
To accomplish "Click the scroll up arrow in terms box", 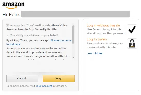I will (73, 25).
